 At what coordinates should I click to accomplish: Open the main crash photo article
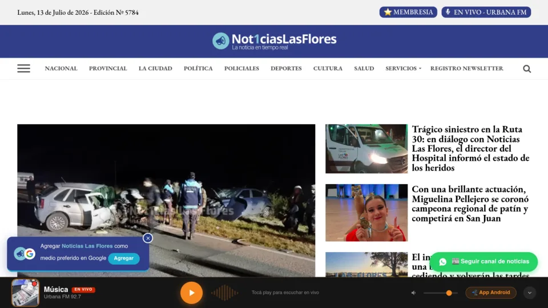pos(166,200)
